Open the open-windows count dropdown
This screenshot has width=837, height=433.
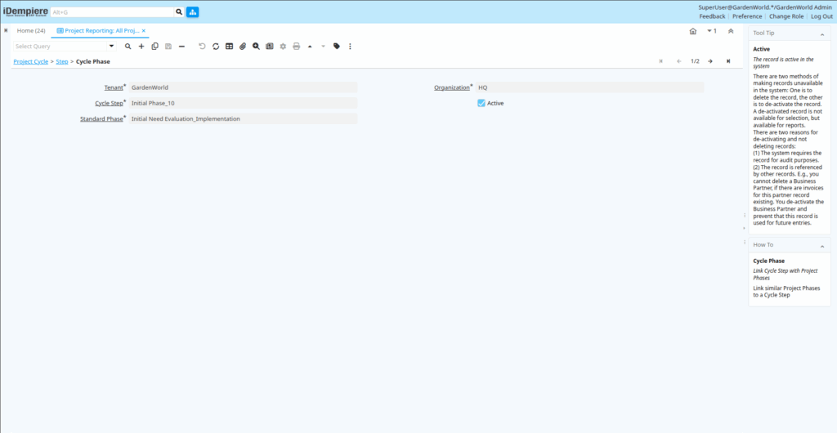click(712, 31)
